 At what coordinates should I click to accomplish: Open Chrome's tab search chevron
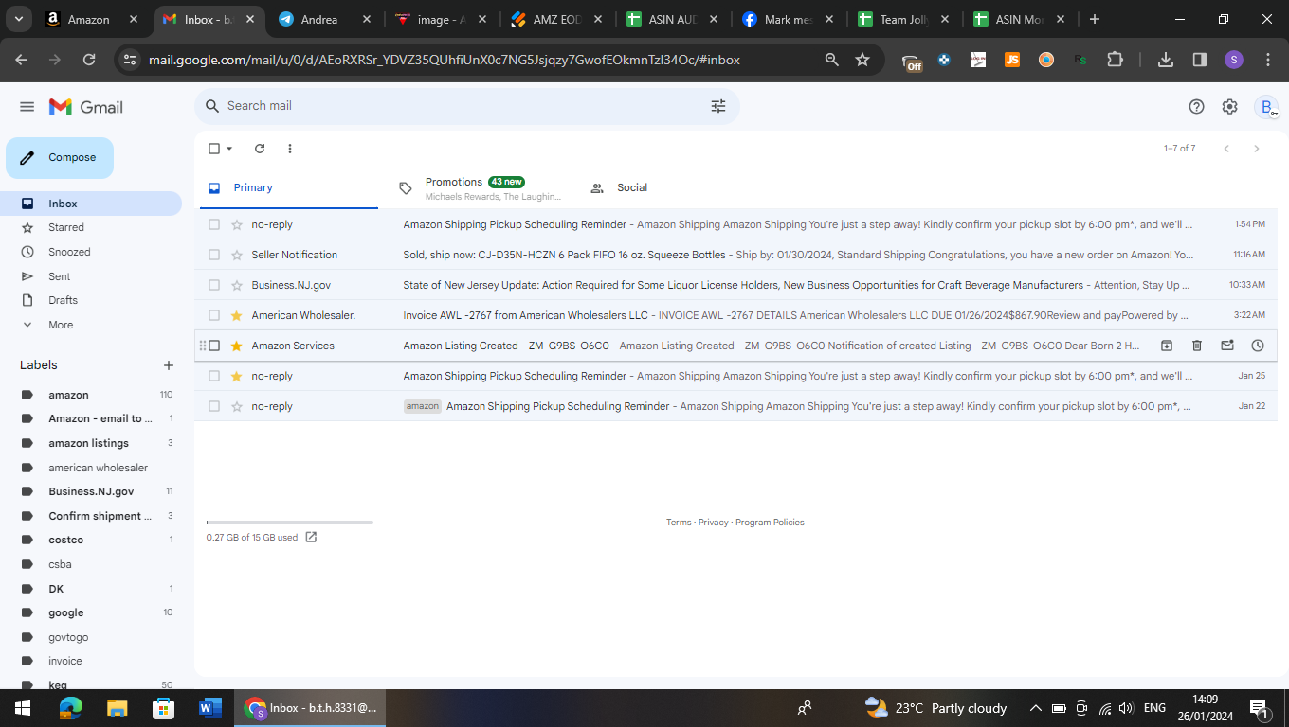click(x=19, y=19)
